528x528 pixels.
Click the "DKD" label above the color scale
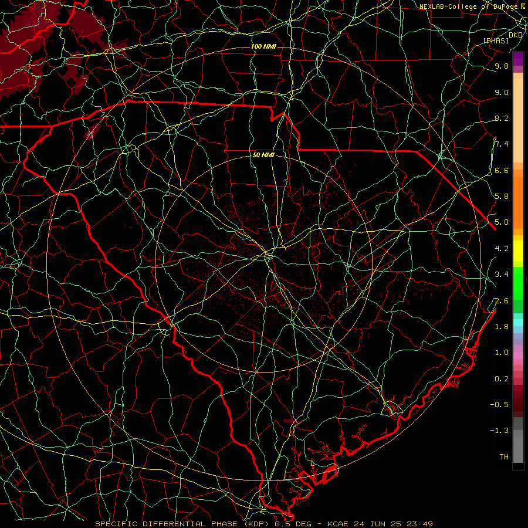click(x=516, y=35)
